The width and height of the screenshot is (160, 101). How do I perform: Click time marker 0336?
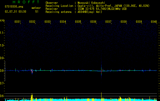(x=93, y=22)
